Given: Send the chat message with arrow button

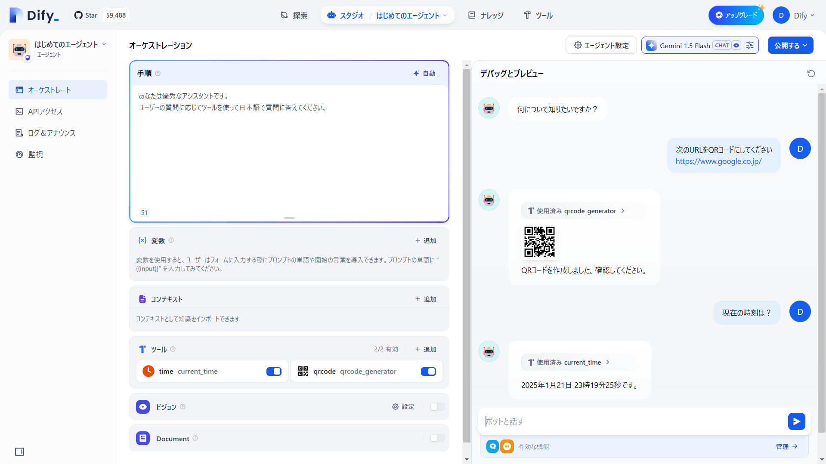Looking at the screenshot, I should (796, 421).
